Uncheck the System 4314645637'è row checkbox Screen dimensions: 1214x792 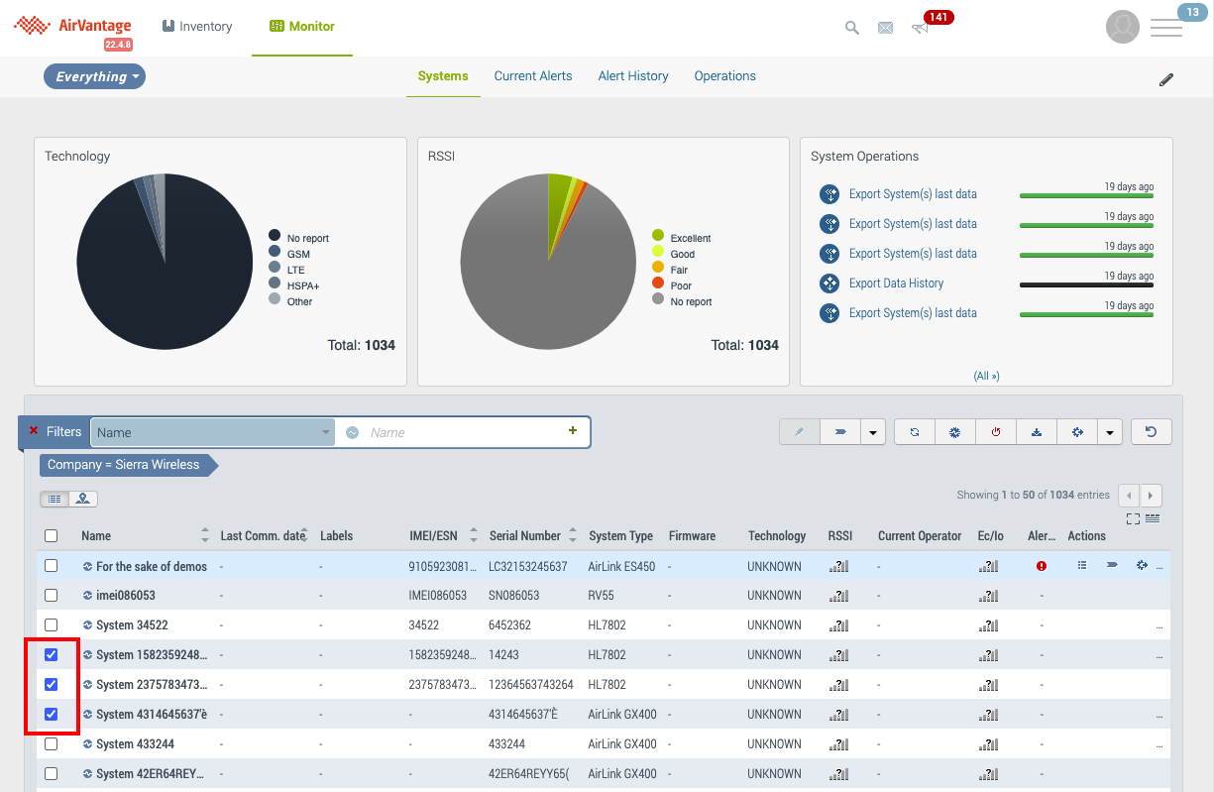[x=52, y=714]
